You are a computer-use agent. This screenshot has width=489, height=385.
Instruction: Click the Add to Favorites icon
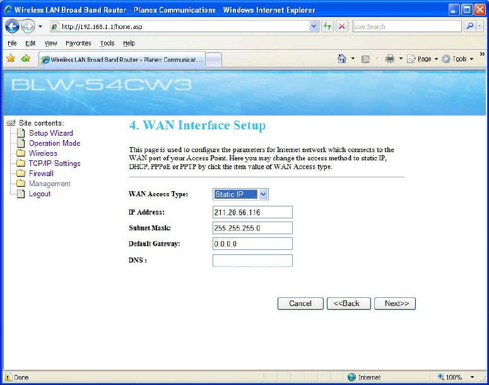click(26, 58)
